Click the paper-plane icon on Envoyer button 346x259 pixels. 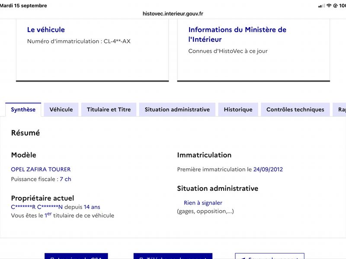(x=243, y=258)
